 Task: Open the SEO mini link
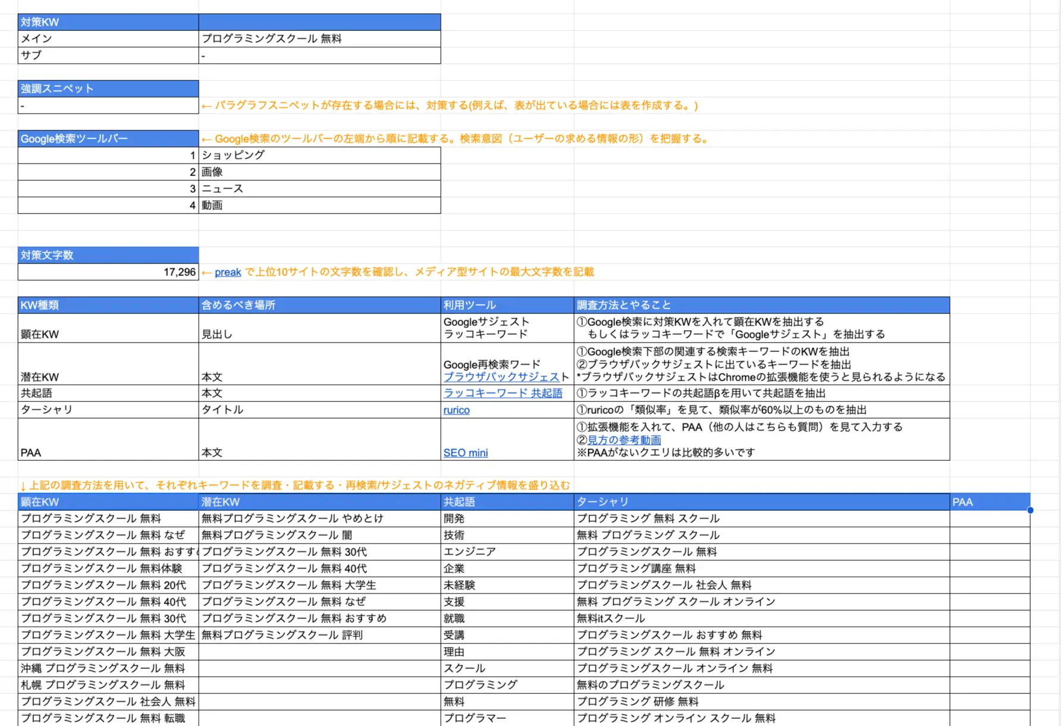(x=465, y=452)
